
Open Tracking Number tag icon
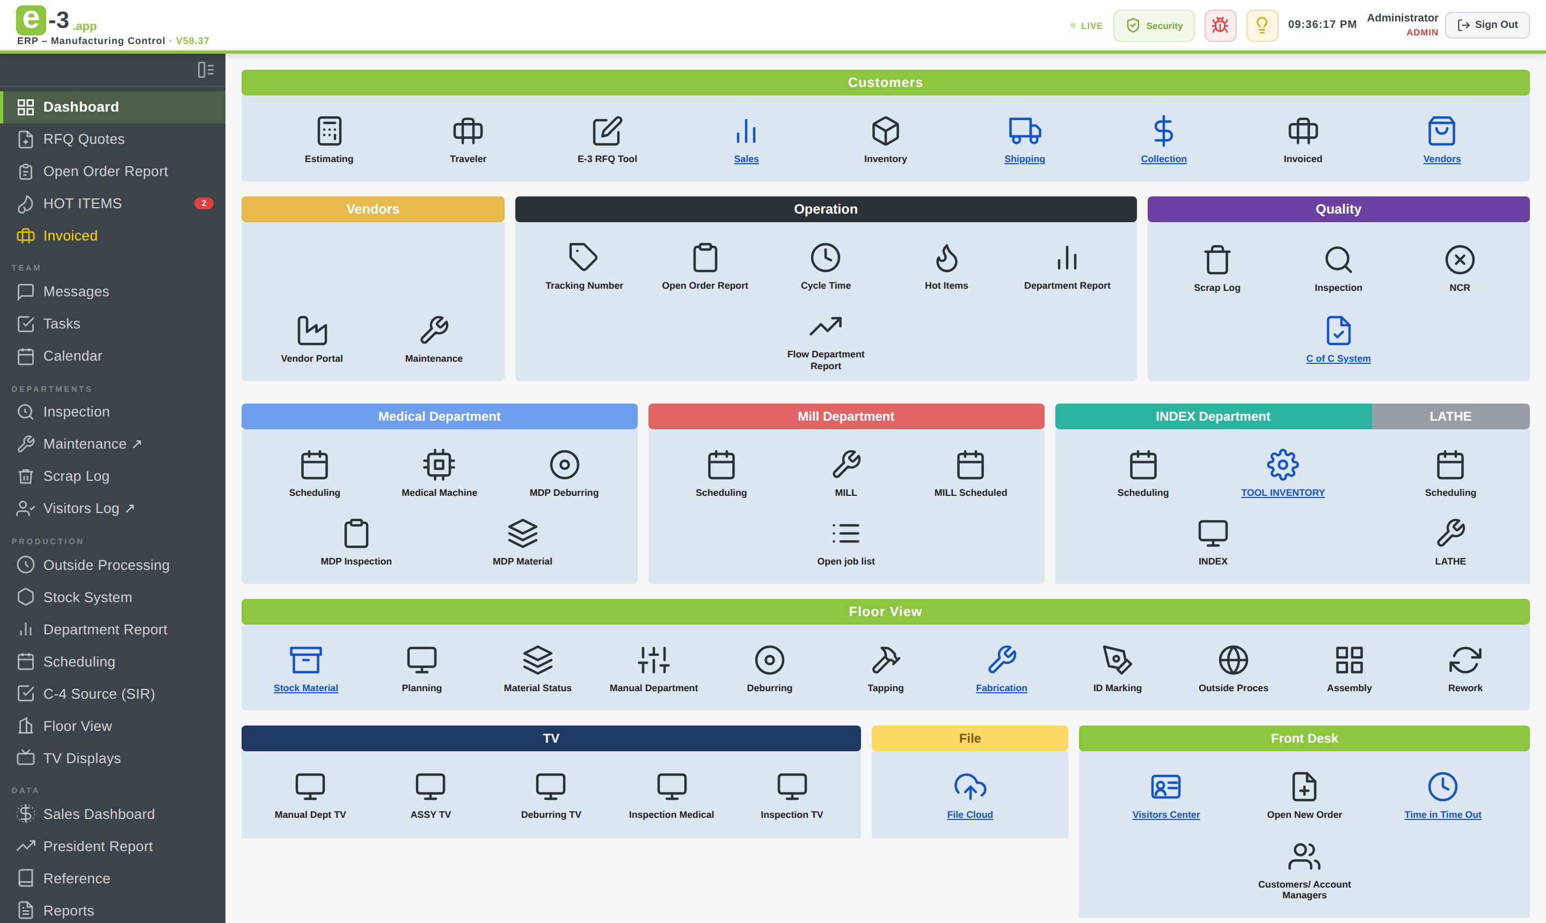pos(584,258)
